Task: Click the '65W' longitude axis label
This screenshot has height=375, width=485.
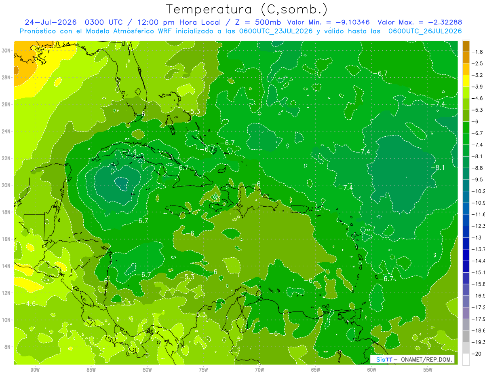Action: click(x=316, y=370)
